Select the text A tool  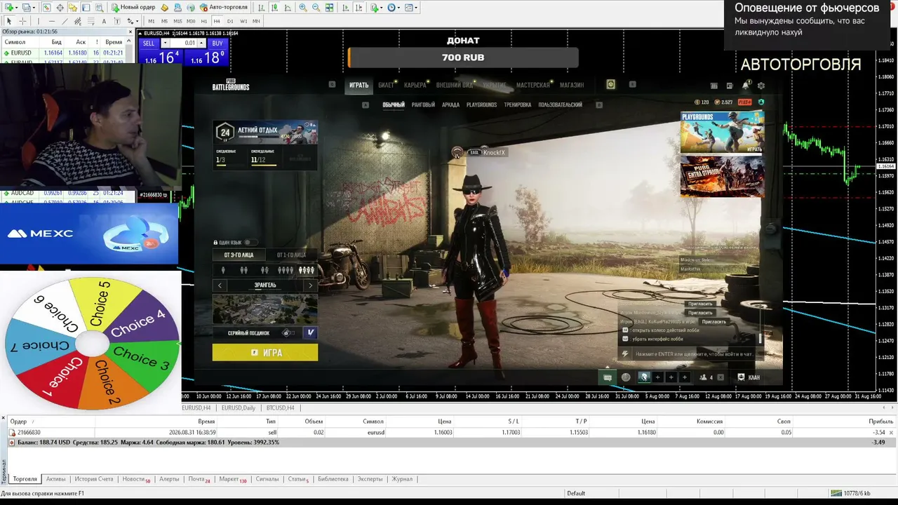pyautogui.click(x=104, y=21)
